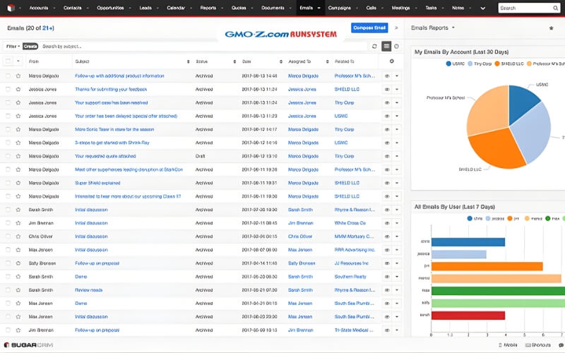The width and height of the screenshot is (565, 353).
Task: Click the search magnifier icon
Action: 555,8
